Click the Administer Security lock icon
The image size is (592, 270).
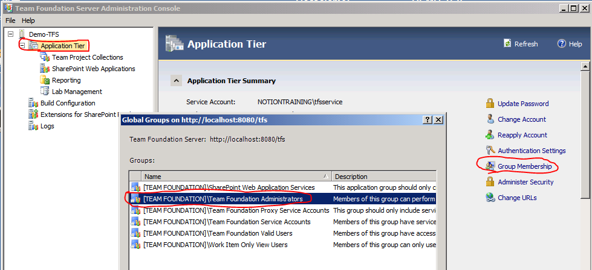[x=490, y=181]
